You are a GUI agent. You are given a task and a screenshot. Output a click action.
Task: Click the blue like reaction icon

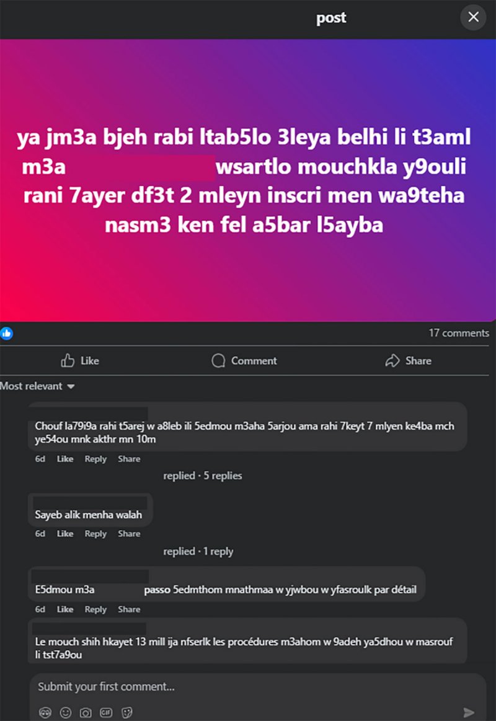click(7, 333)
